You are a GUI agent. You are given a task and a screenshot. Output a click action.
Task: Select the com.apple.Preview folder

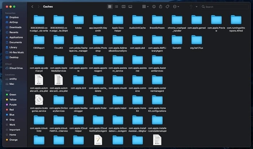tap(216, 20)
